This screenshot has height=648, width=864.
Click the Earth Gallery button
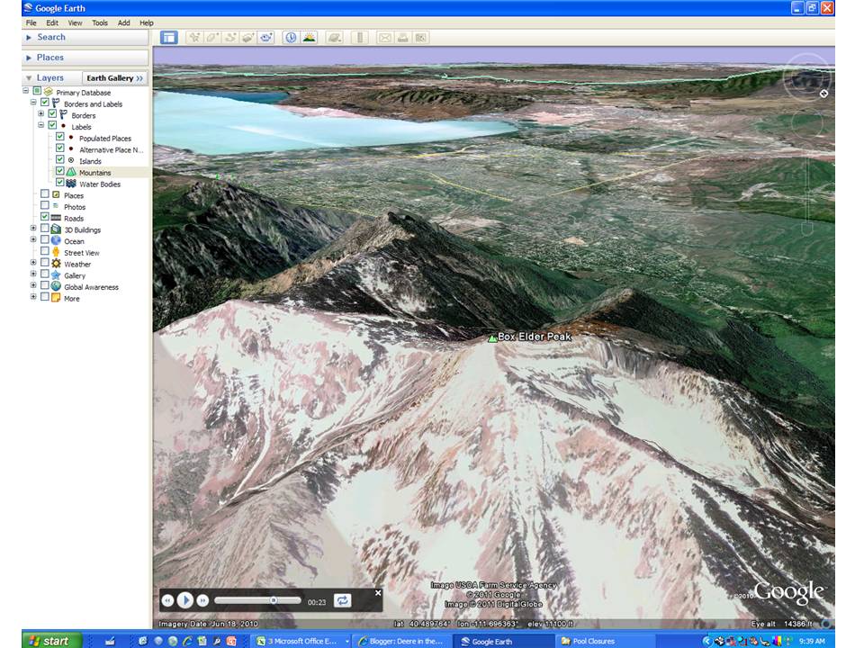click(114, 77)
